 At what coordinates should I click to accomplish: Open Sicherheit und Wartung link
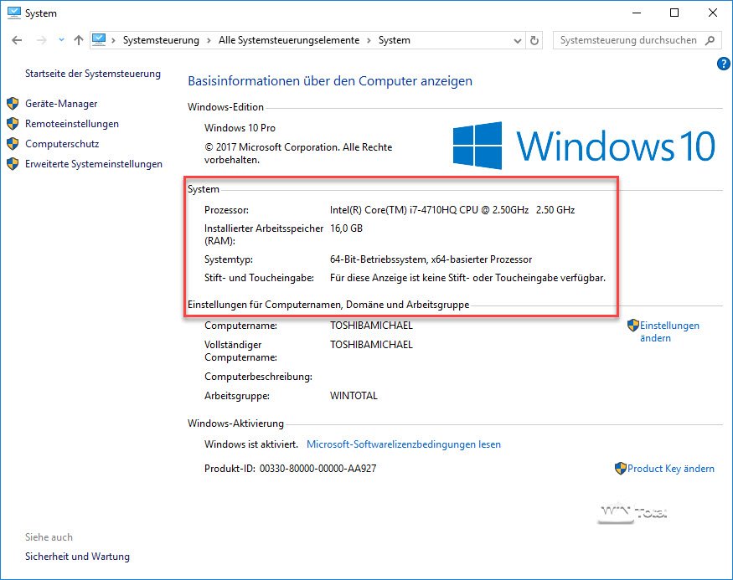[77, 557]
